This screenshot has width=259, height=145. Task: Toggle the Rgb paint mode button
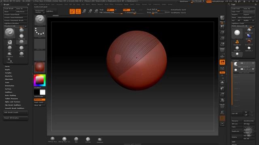pos(110,10)
